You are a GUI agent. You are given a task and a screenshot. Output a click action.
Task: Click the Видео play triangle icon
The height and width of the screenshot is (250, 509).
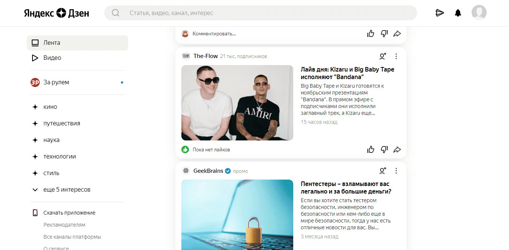35,58
